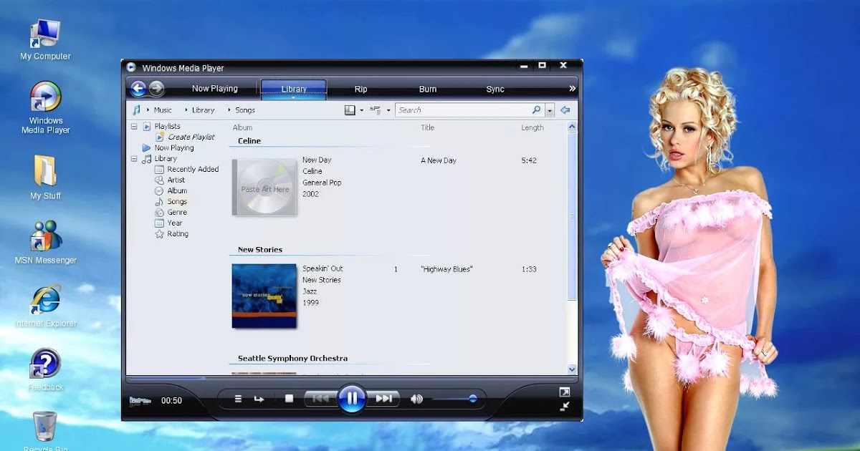Mute the volume speaker icon
This screenshot has width=860, height=451.
tap(416, 399)
